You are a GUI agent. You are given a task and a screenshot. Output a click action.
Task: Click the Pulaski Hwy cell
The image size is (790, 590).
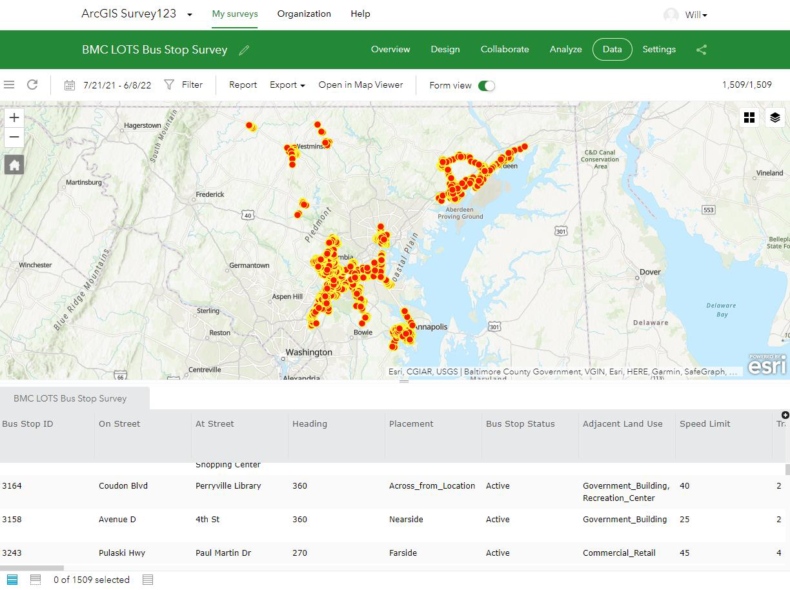point(122,553)
